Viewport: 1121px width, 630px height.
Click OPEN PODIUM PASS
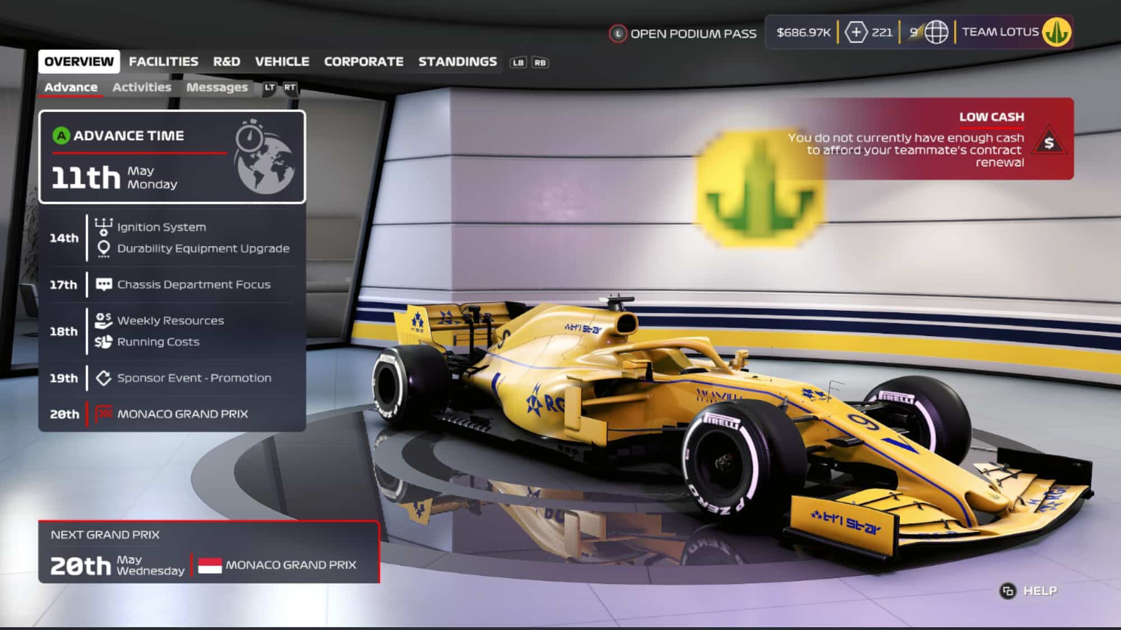click(x=693, y=34)
